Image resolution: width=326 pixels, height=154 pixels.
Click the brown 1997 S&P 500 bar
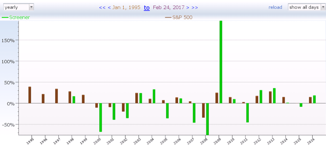tap(56, 96)
